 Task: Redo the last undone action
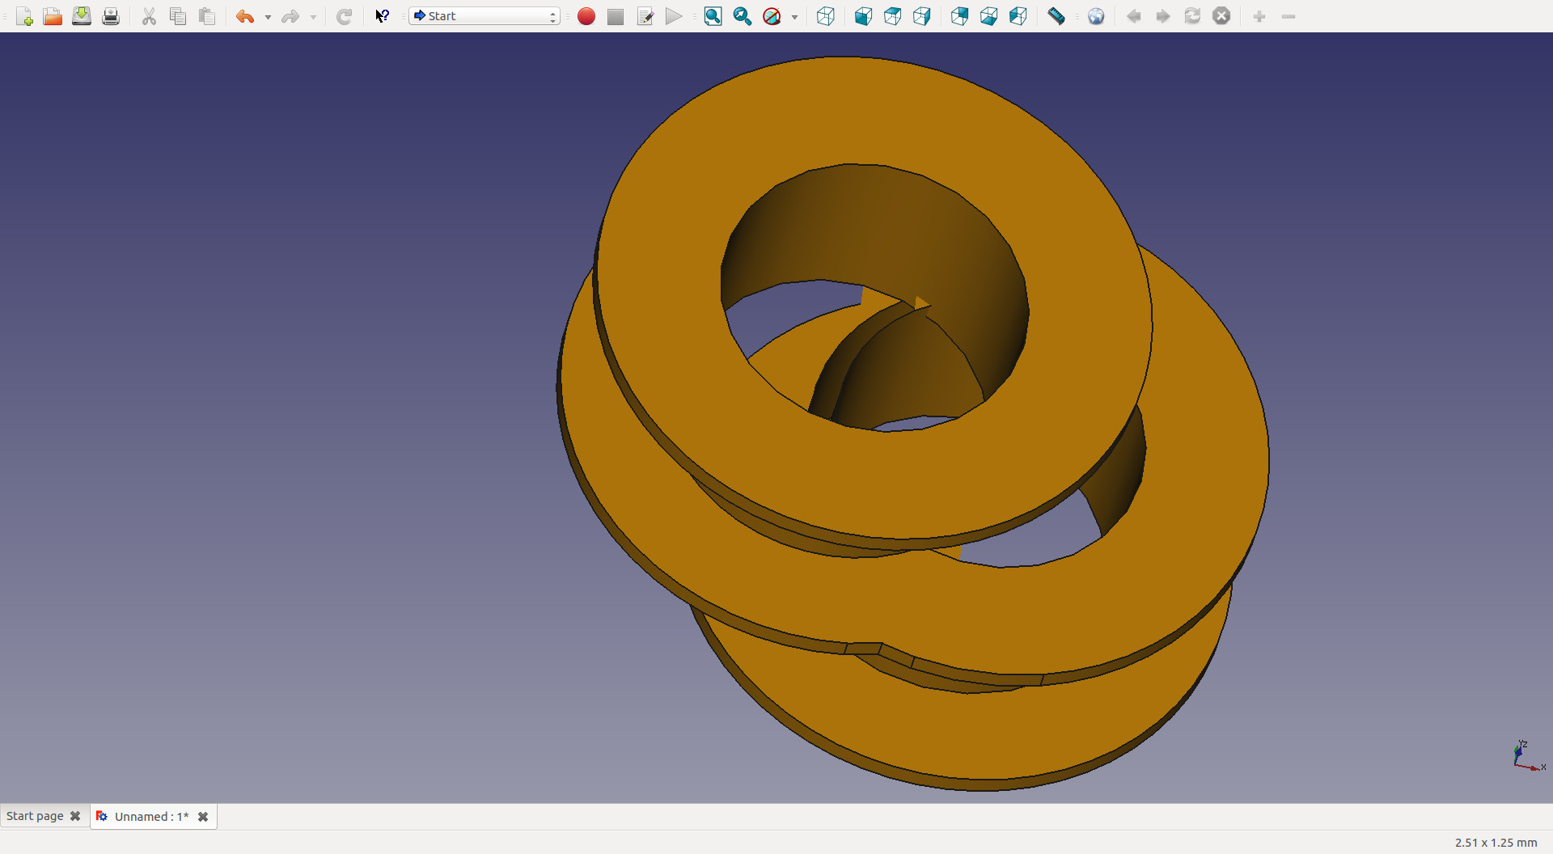click(x=290, y=16)
